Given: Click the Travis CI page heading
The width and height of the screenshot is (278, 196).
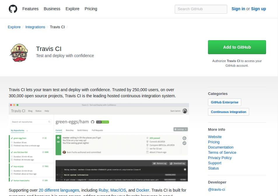Looking at the screenshot, I should click(x=49, y=49).
